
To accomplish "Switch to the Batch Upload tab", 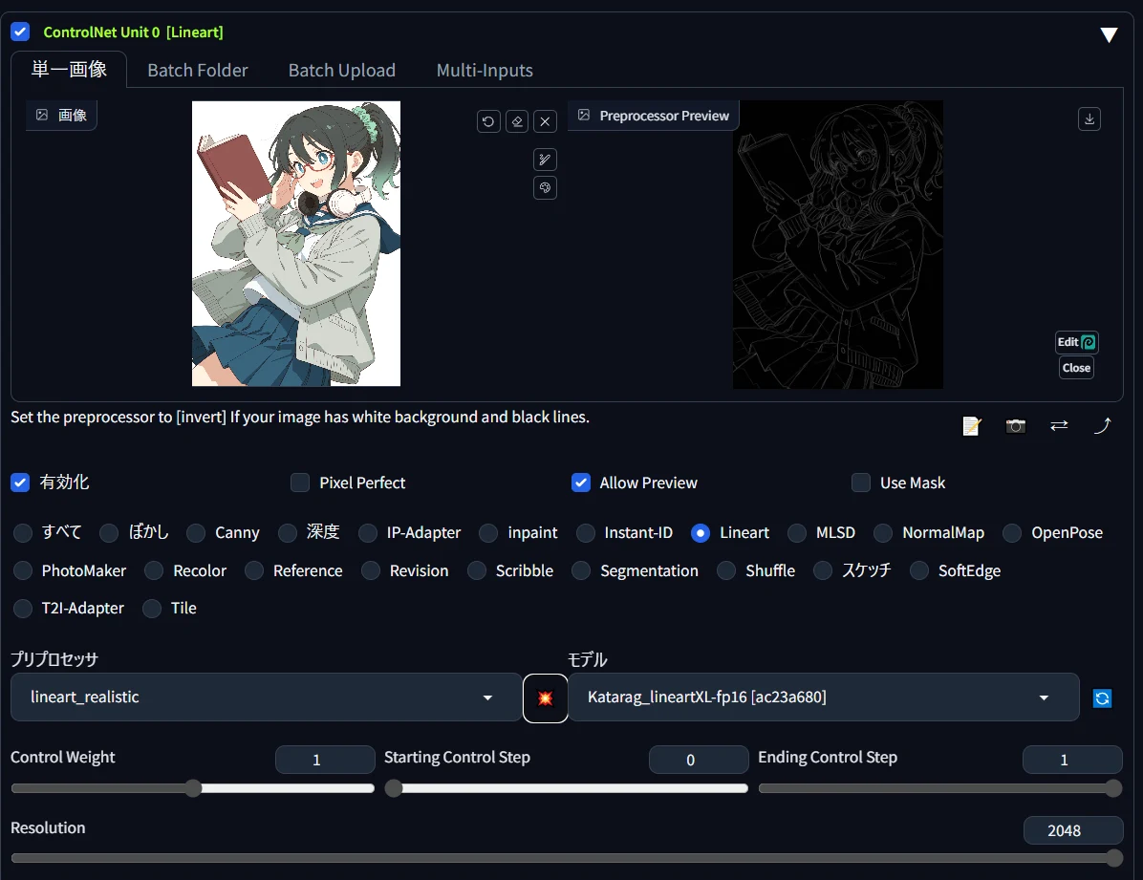I will coord(342,71).
